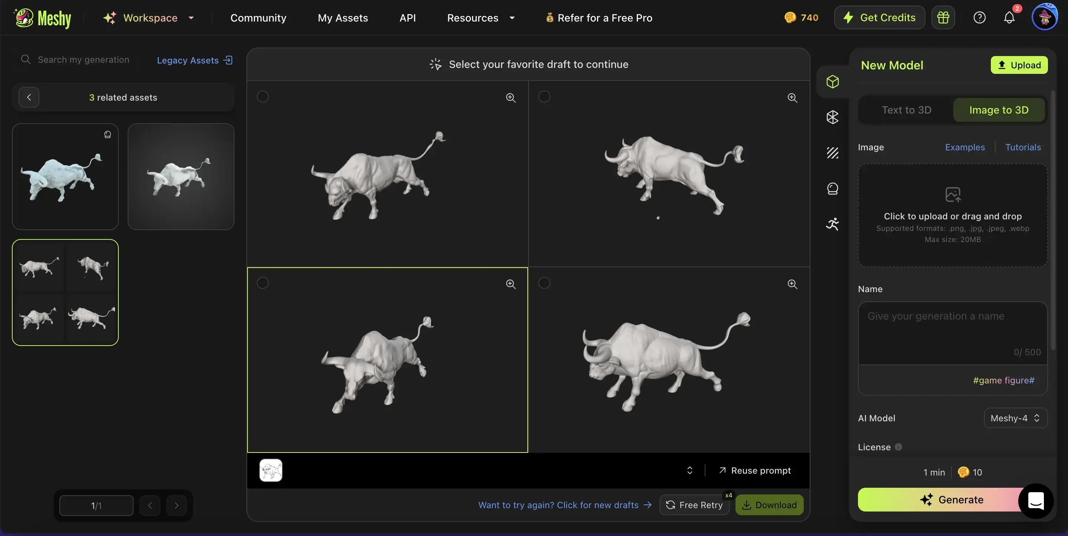Select the top-right draft radio button
This screenshot has width=1068, height=536.
[544, 96]
